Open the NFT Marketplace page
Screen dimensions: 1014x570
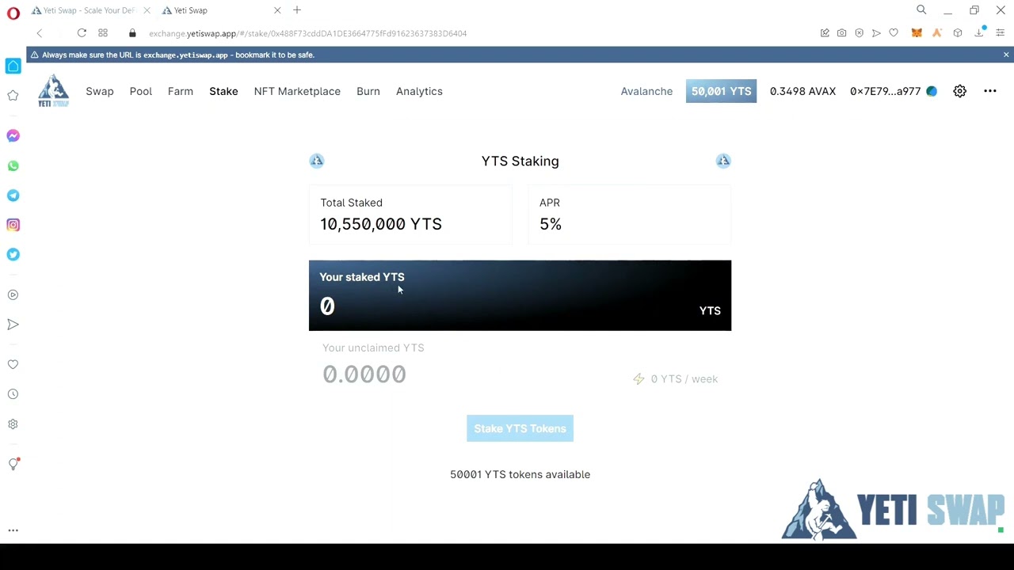click(x=297, y=91)
